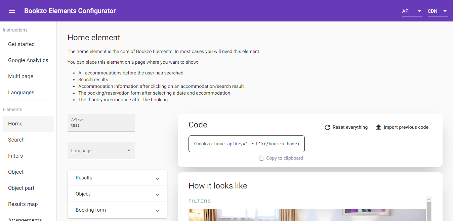
Task: Select Home in Elements sidebar
Action: 28,124
